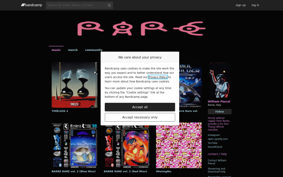Open the Privacy Policy link
283x177 pixels.
[x=158, y=77]
